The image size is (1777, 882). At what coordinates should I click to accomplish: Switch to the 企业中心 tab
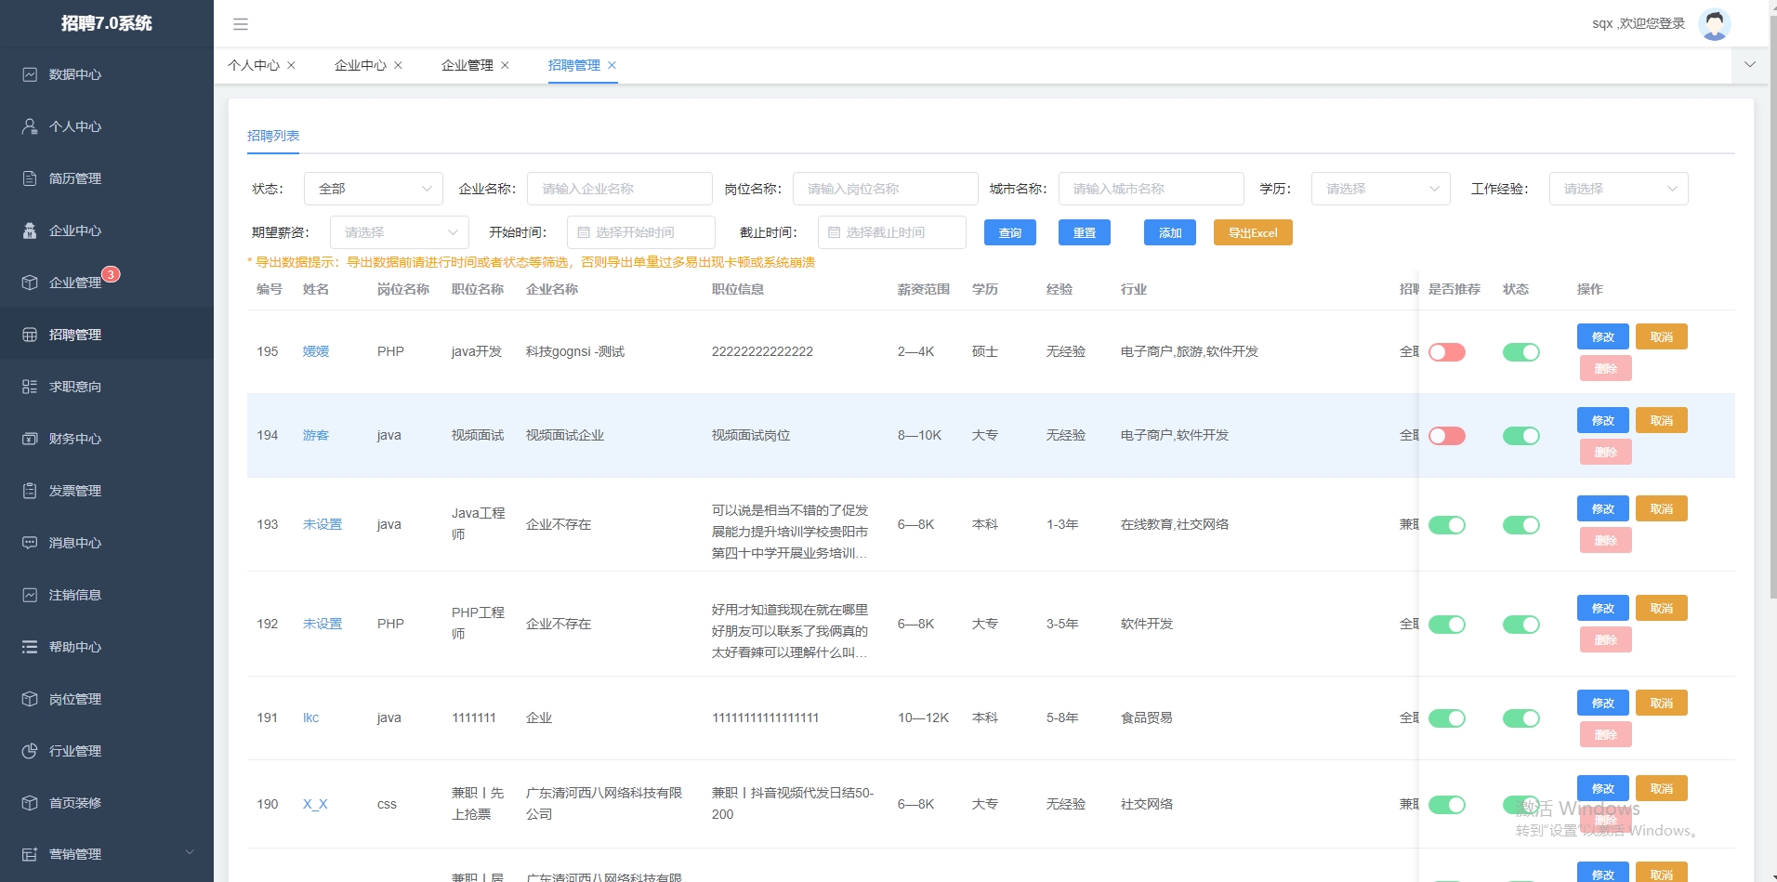361,65
